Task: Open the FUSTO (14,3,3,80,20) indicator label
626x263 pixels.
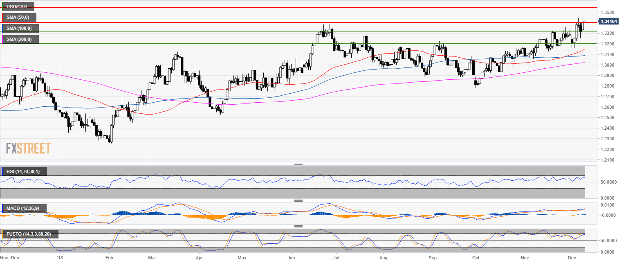Action: 30,234
